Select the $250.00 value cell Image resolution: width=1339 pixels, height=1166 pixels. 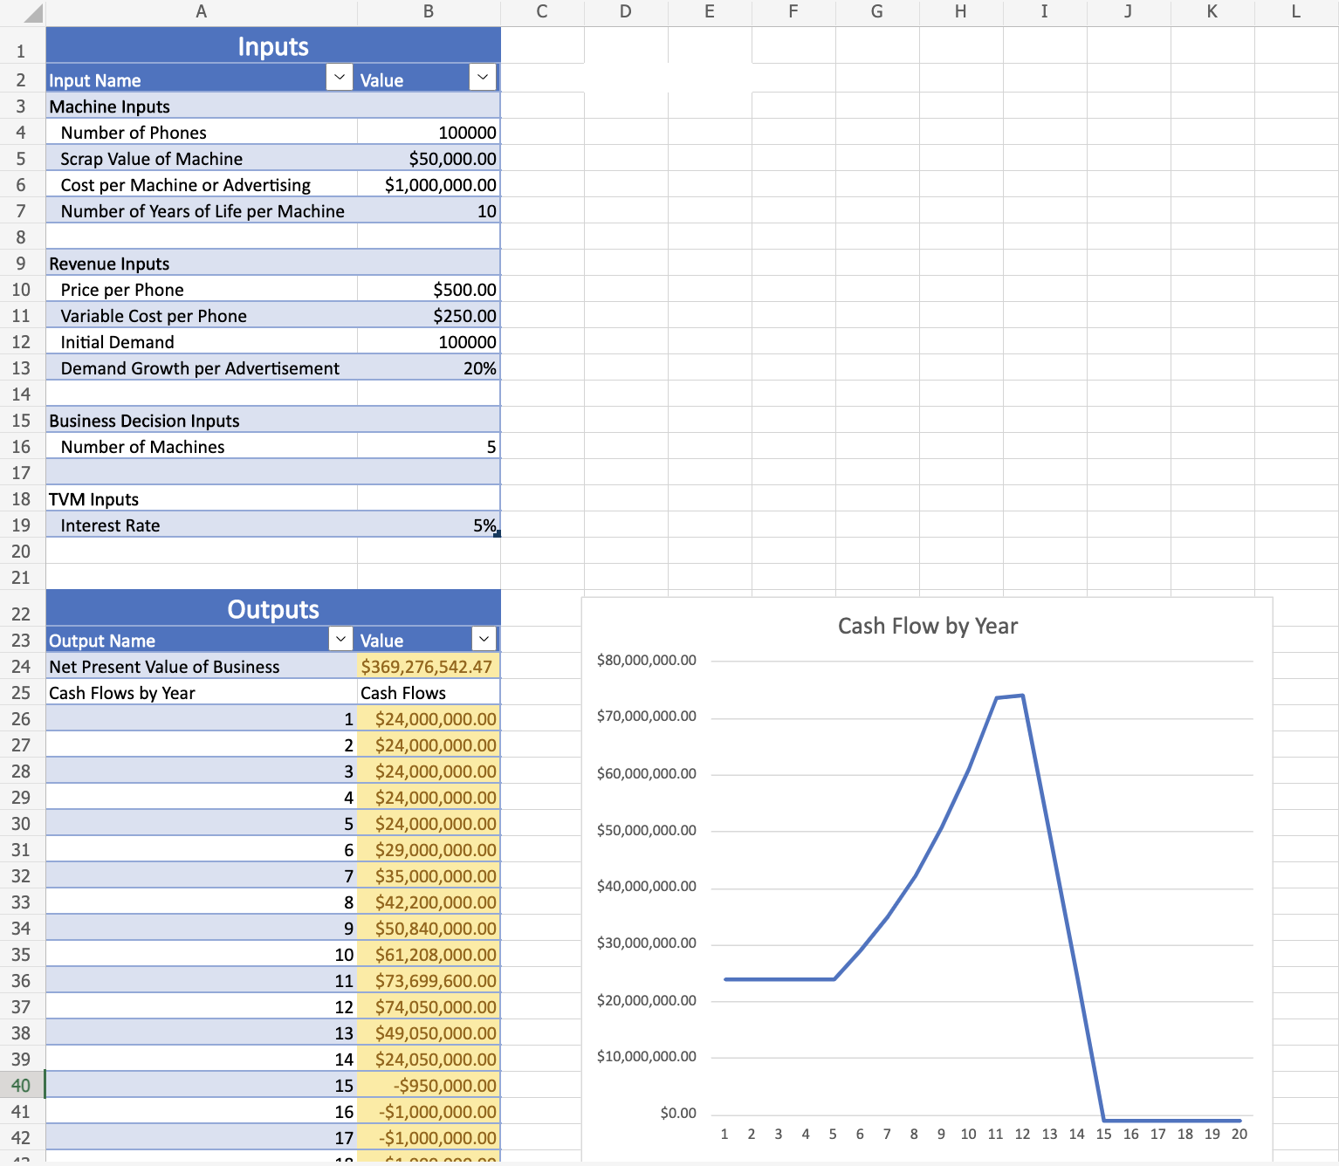click(x=429, y=315)
